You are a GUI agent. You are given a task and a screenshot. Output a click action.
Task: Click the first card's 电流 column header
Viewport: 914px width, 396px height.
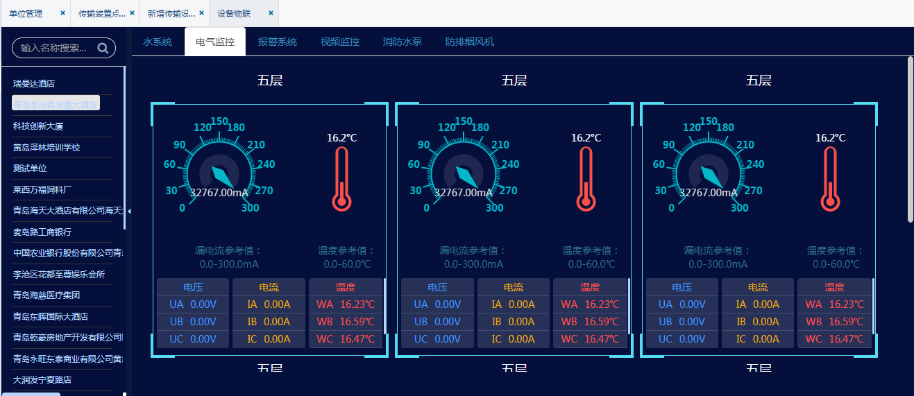point(269,287)
